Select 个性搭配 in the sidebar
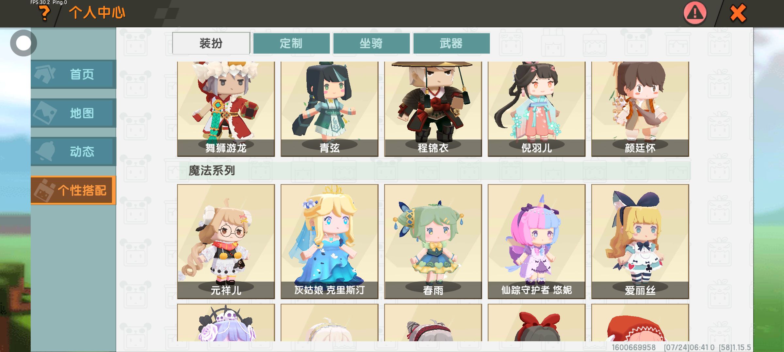This screenshot has height=352, width=784. (x=73, y=190)
